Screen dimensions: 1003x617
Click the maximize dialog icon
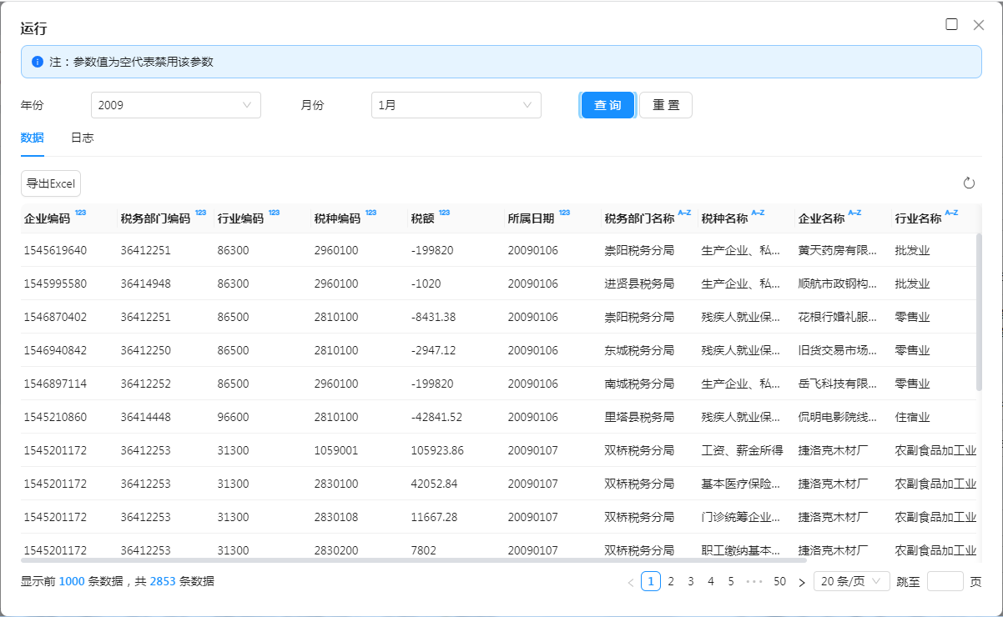951,24
